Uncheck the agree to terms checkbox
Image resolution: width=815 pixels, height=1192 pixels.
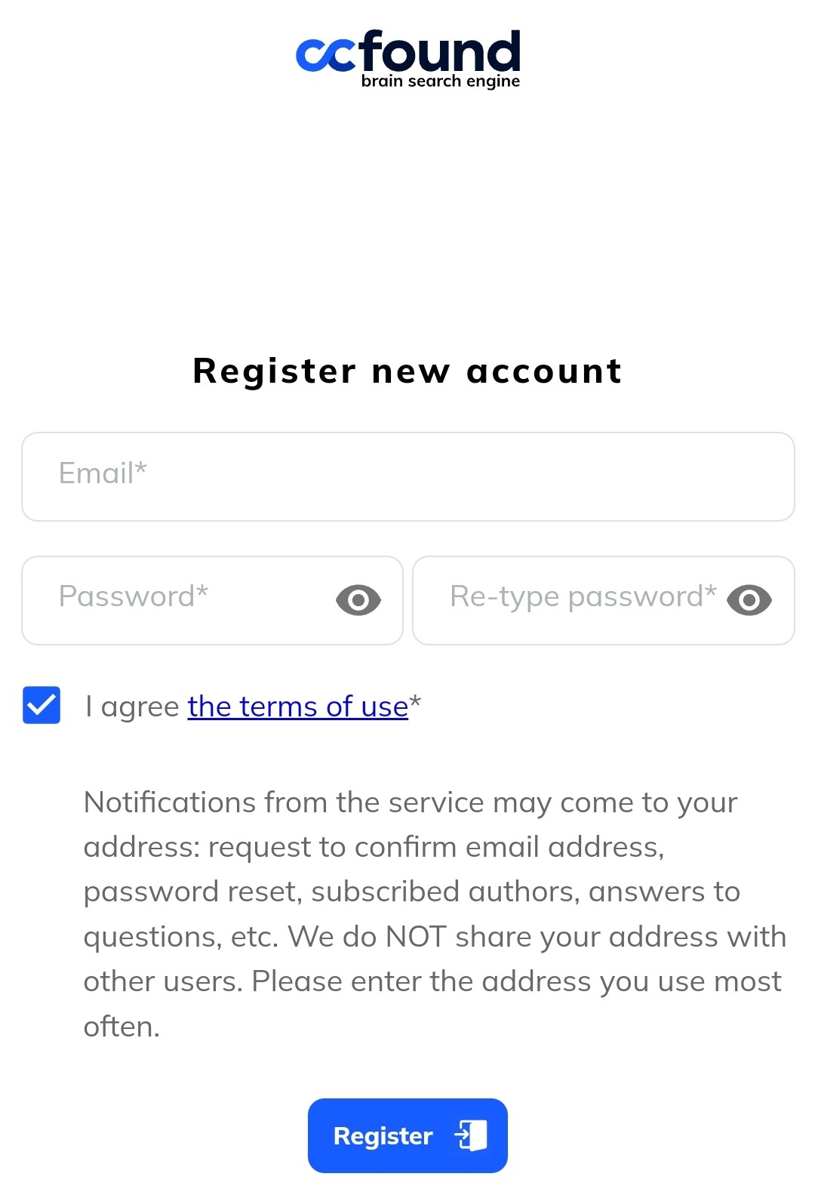click(42, 705)
